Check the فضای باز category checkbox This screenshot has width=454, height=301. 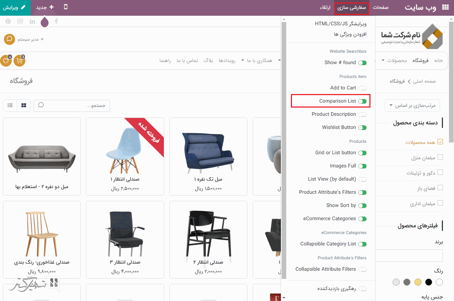440,188
